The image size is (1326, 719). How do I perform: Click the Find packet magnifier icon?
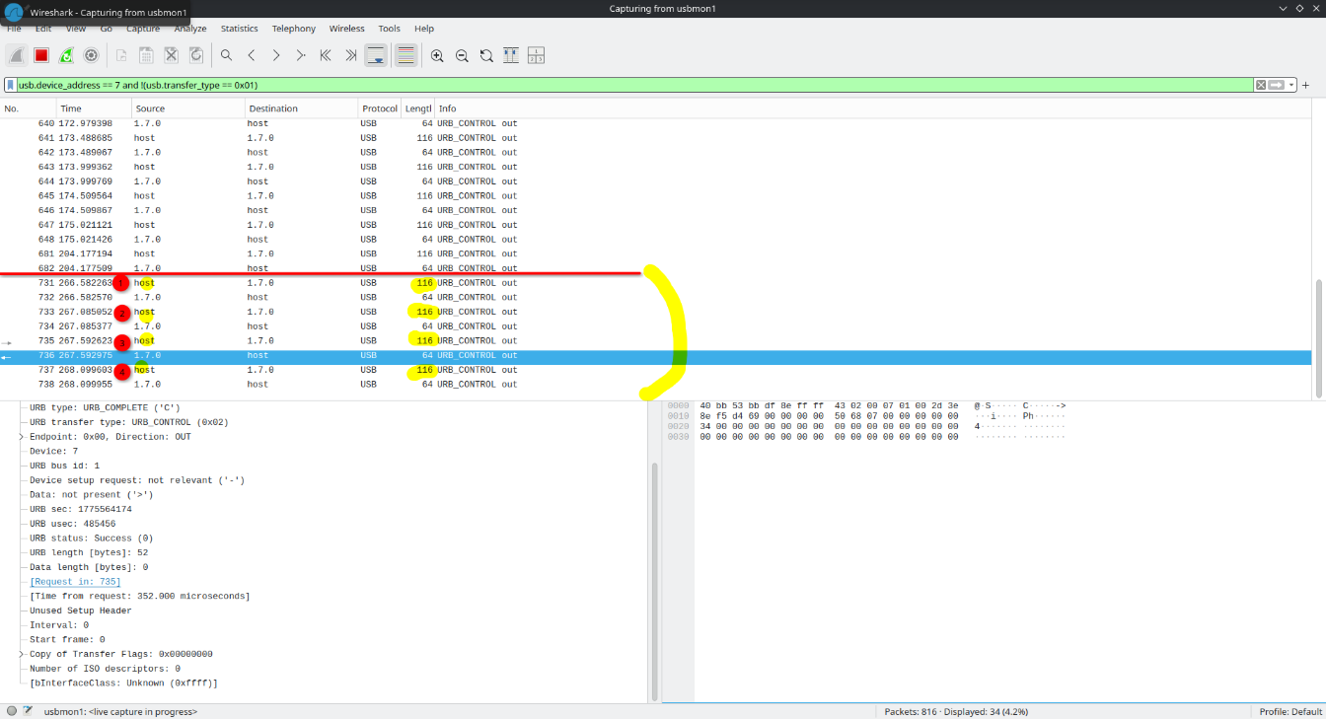click(x=226, y=56)
